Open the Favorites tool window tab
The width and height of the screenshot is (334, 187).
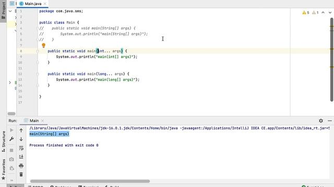point(4,169)
